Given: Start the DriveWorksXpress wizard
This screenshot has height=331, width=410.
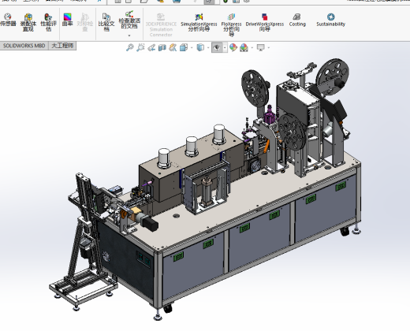Looking at the screenshot, I should 265,22.
